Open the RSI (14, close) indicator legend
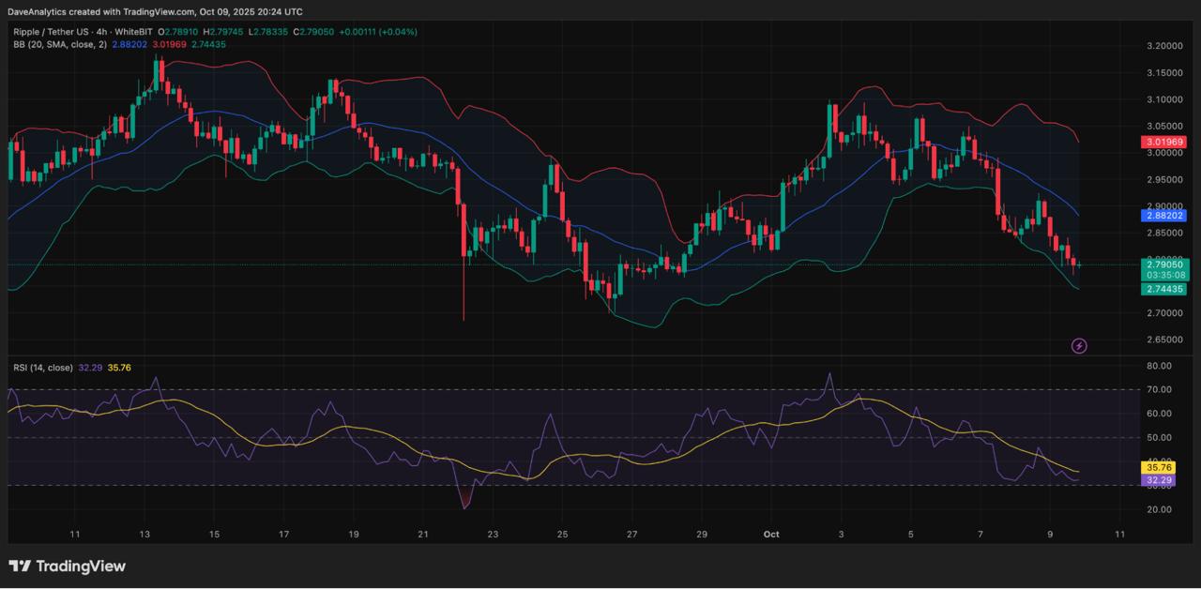This screenshot has width=1201, height=589. (x=43, y=368)
